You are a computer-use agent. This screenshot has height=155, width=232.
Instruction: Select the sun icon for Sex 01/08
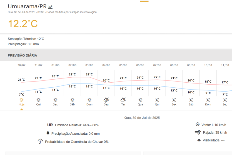(x=55, y=100)
